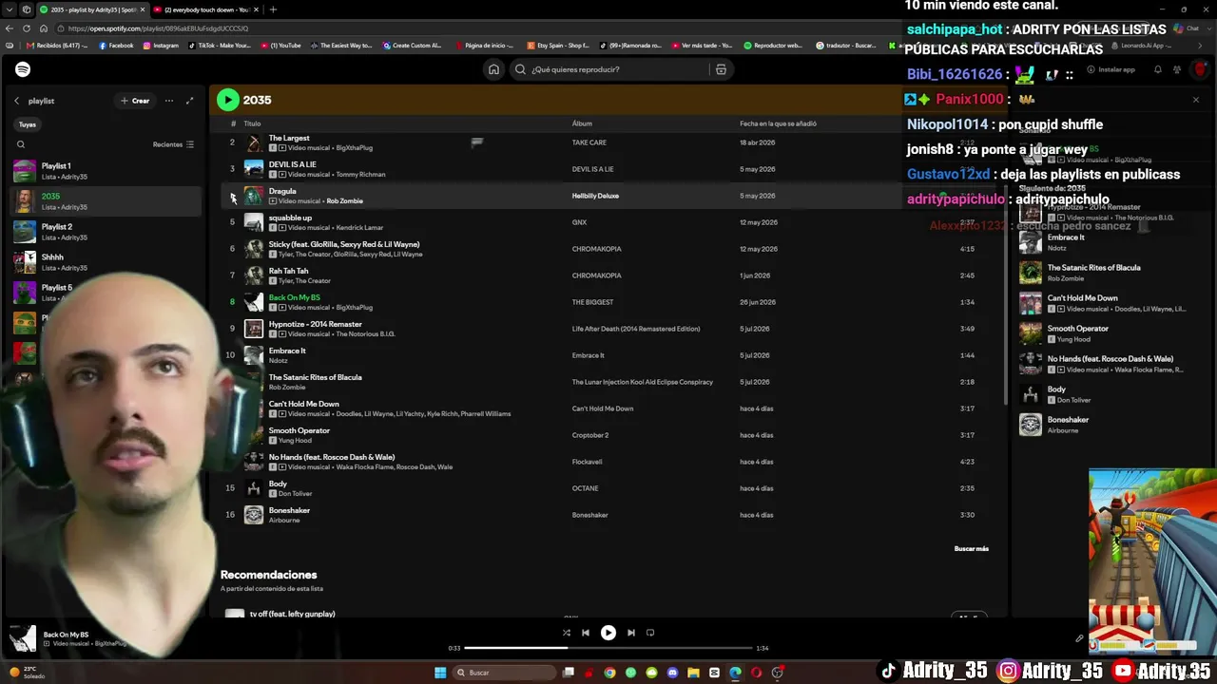
Task: Open the Instagram bookmark
Action: pyautogui.click(x=161, y=45)
